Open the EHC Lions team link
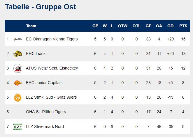This screenshot has height=137, width=193. [36, 54]
